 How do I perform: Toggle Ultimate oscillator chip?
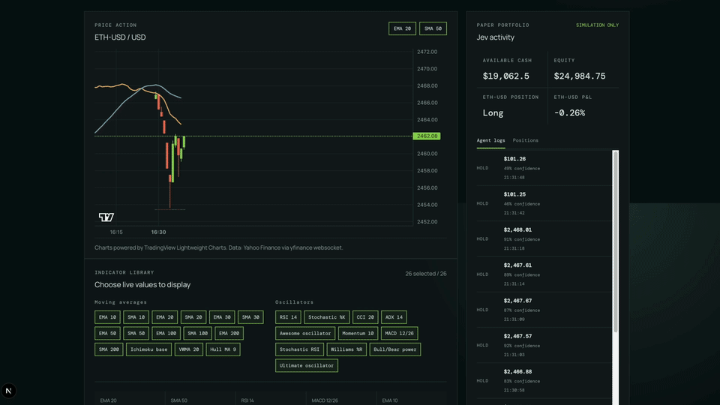click(x=307, y=365)
